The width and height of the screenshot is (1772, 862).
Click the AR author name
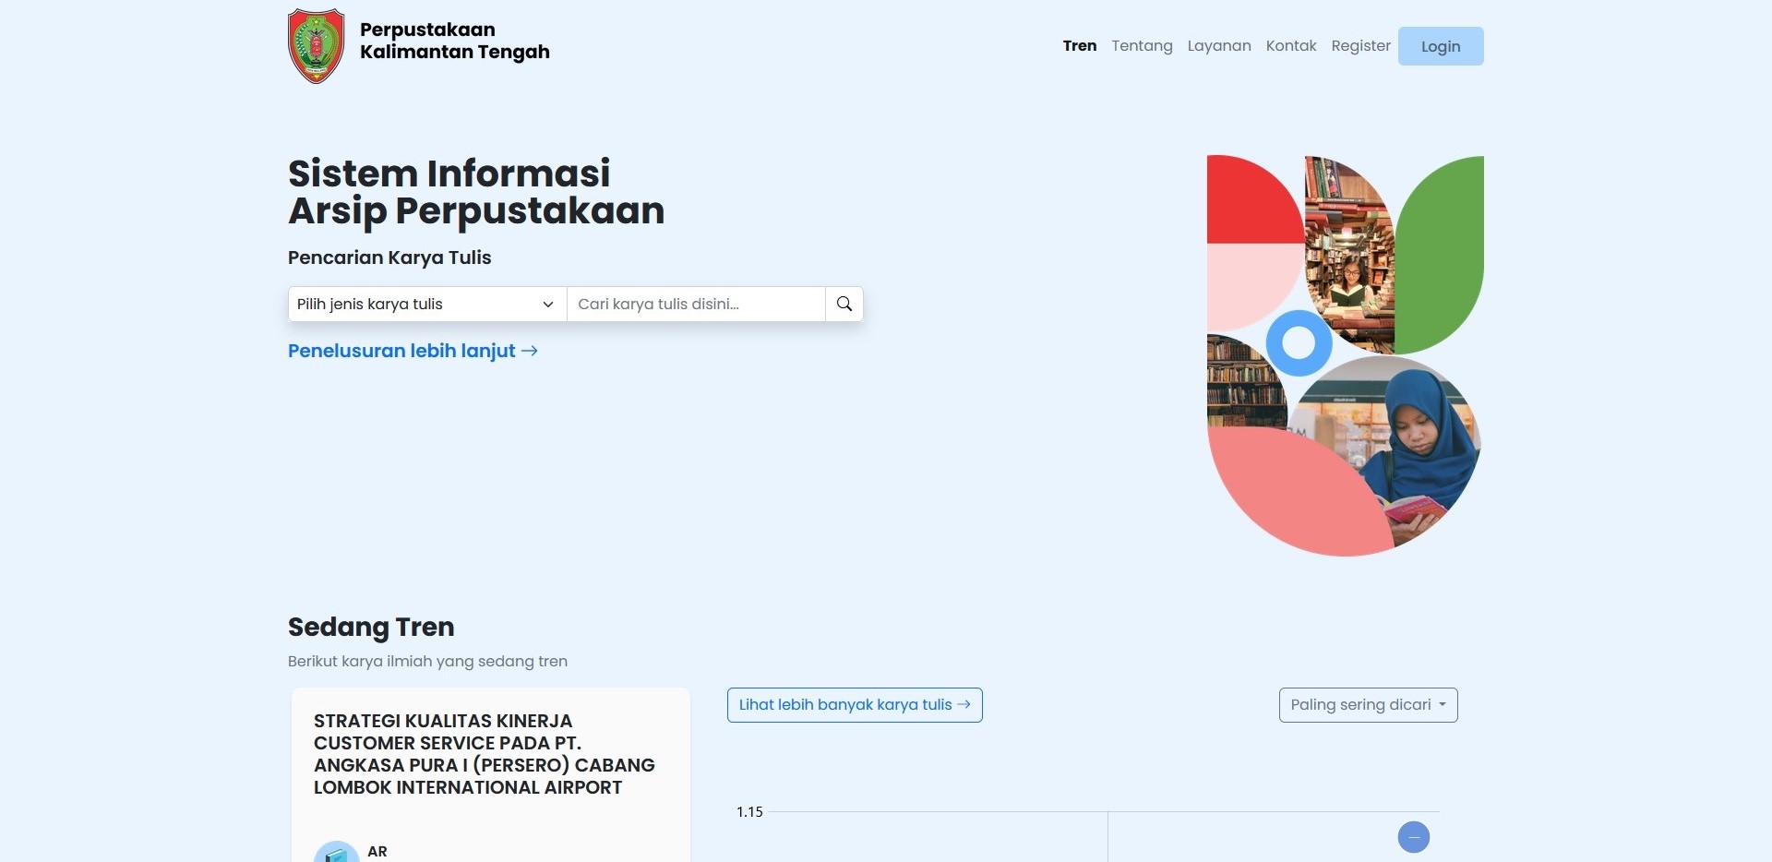coord(377,851)
